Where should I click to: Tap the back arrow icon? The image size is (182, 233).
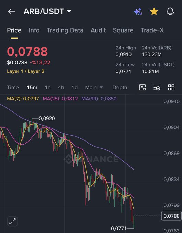[11, 11]
